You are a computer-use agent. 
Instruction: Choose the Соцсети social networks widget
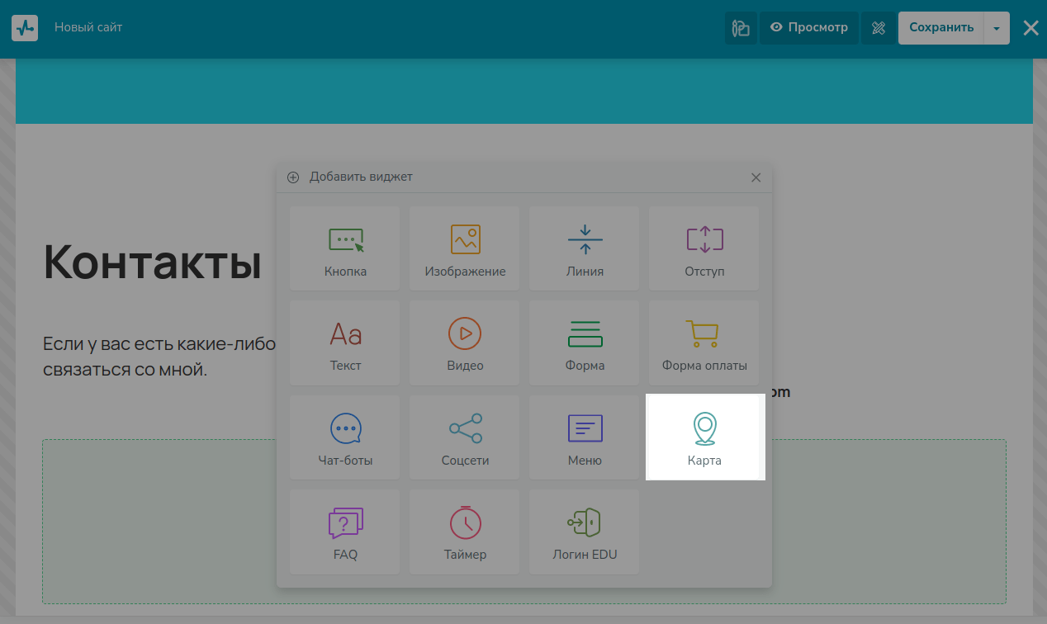[465, 437]
